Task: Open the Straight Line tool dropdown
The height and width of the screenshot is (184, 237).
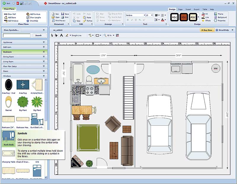Action: [x=70, y=35]
